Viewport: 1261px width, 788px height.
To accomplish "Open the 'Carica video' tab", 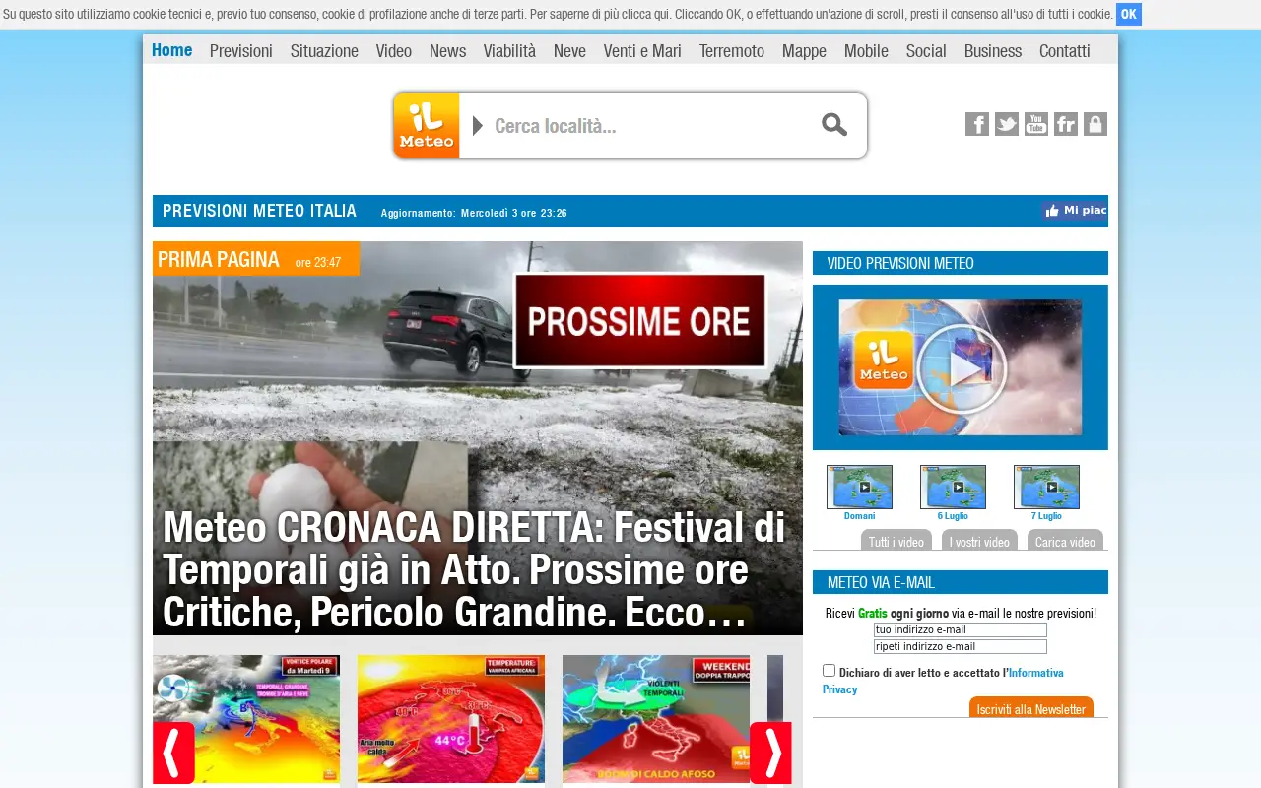I will pyautogui.click(x=1065, y=540).
